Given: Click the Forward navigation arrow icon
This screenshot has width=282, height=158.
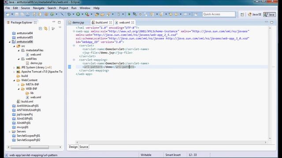Looking at the screenshot, I should (x=185, y=14).
